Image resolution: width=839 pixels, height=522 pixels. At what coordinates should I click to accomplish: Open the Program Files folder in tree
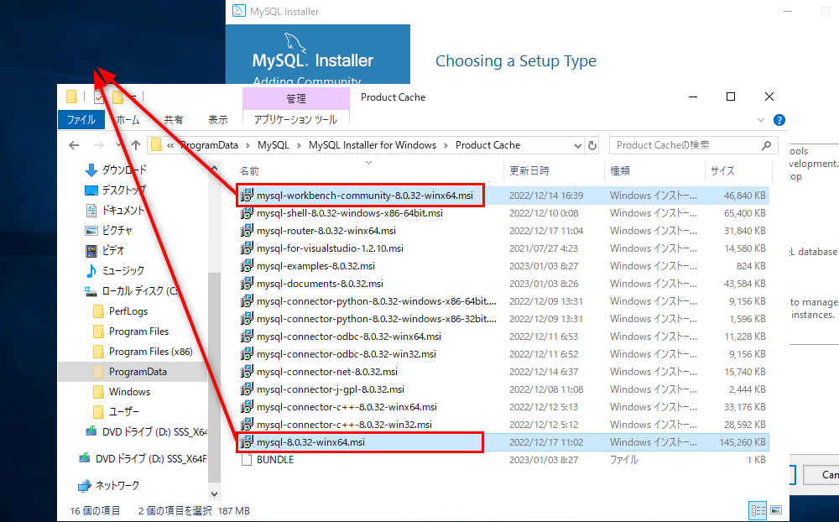[x=138, y=331]
